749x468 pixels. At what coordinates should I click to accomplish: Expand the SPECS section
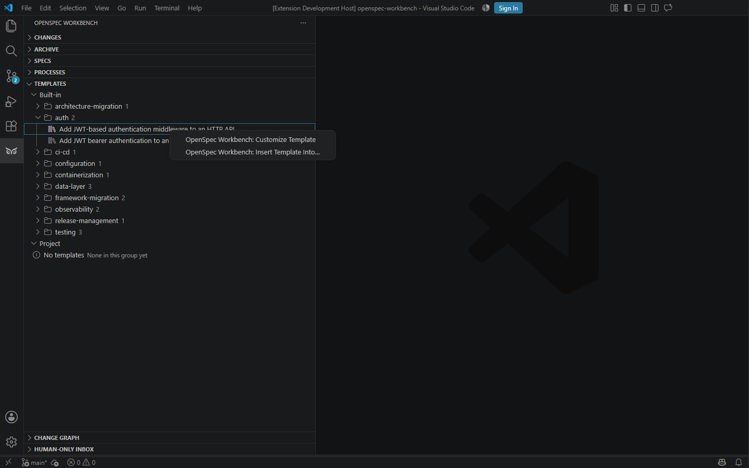[x=170, y=60]
